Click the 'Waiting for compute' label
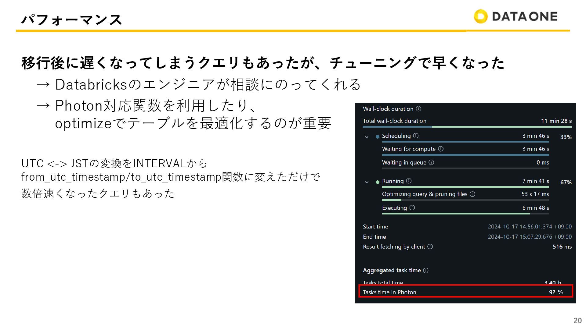 (x=409, y=149)
